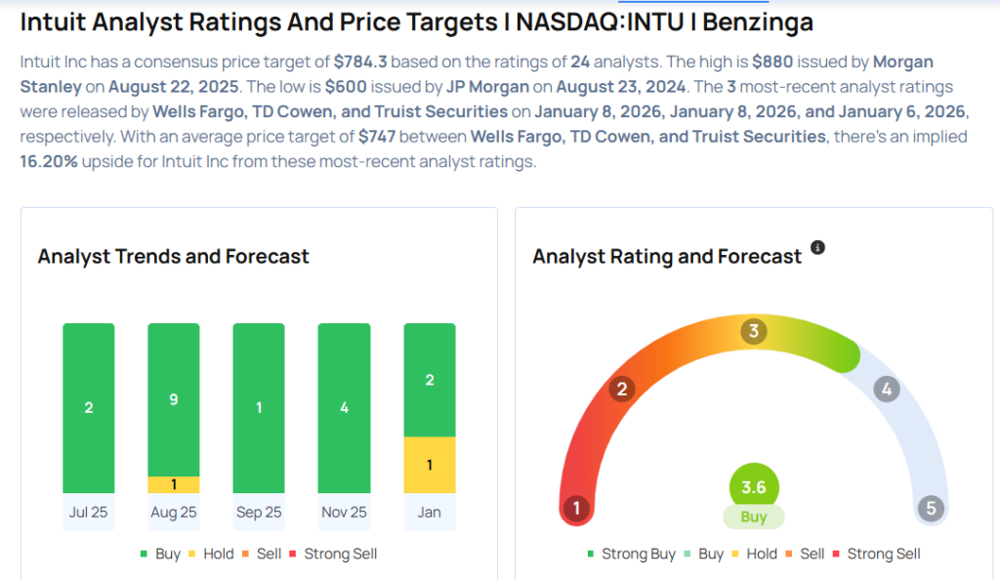Viewport: 1000px width, 580px height.
Task: Click the Sep 25 green bar
Action: [259, 408]
